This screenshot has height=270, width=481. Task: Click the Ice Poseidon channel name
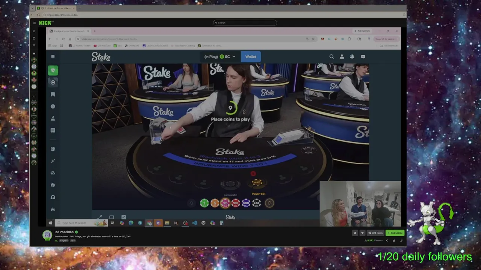click(64, 232)
